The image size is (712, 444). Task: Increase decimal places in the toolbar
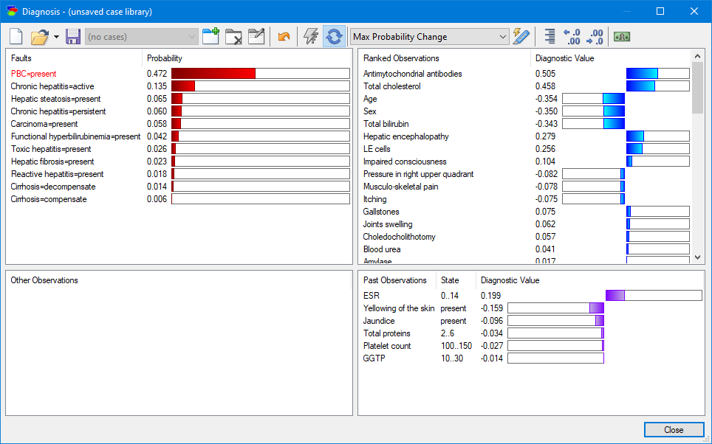(x=572, y=37)
